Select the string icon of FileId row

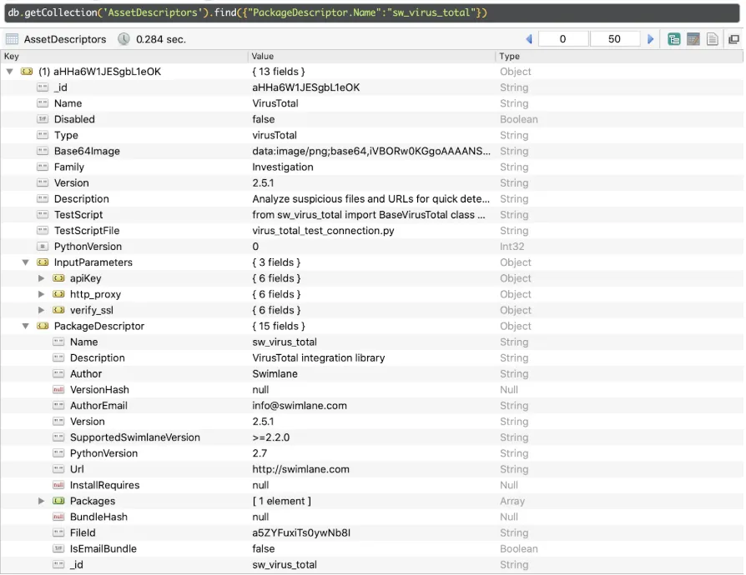[x=58, y=532]
